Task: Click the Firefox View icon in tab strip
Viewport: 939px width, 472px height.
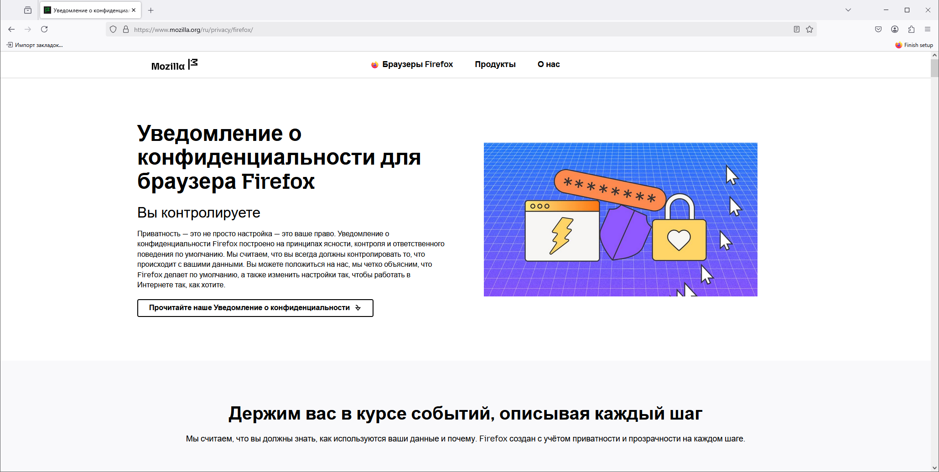Action: point(28,10)
